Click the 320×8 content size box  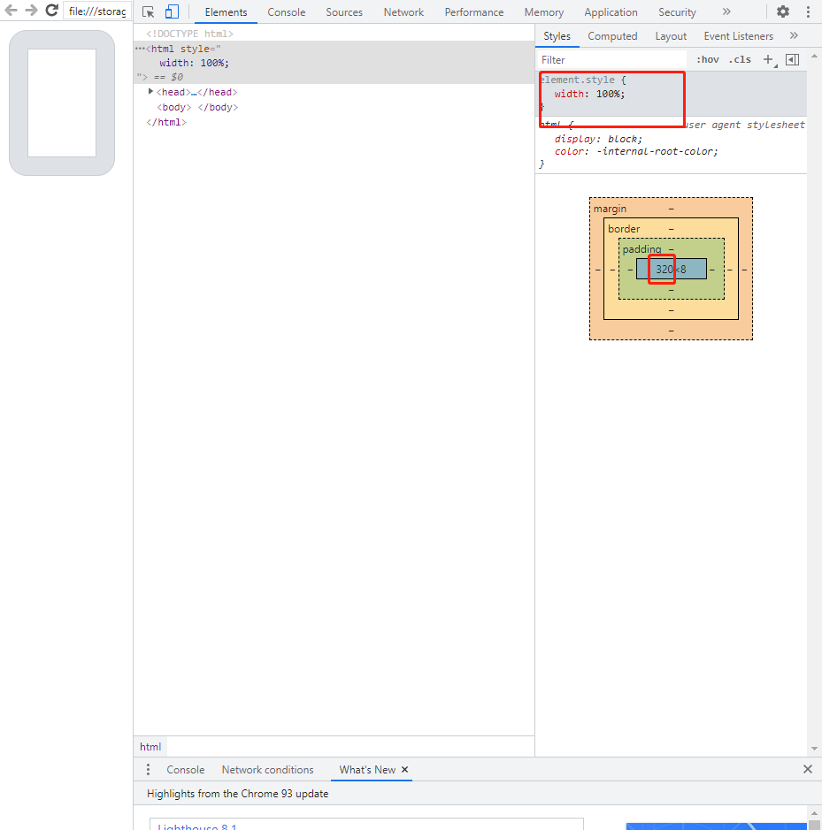click(671, 269)
